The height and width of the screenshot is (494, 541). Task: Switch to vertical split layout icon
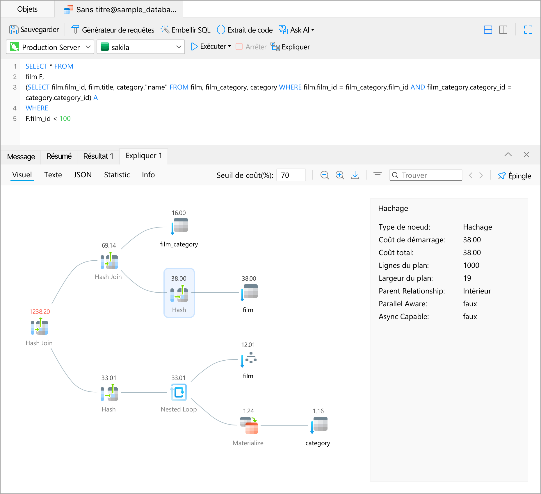coord(503,30)
